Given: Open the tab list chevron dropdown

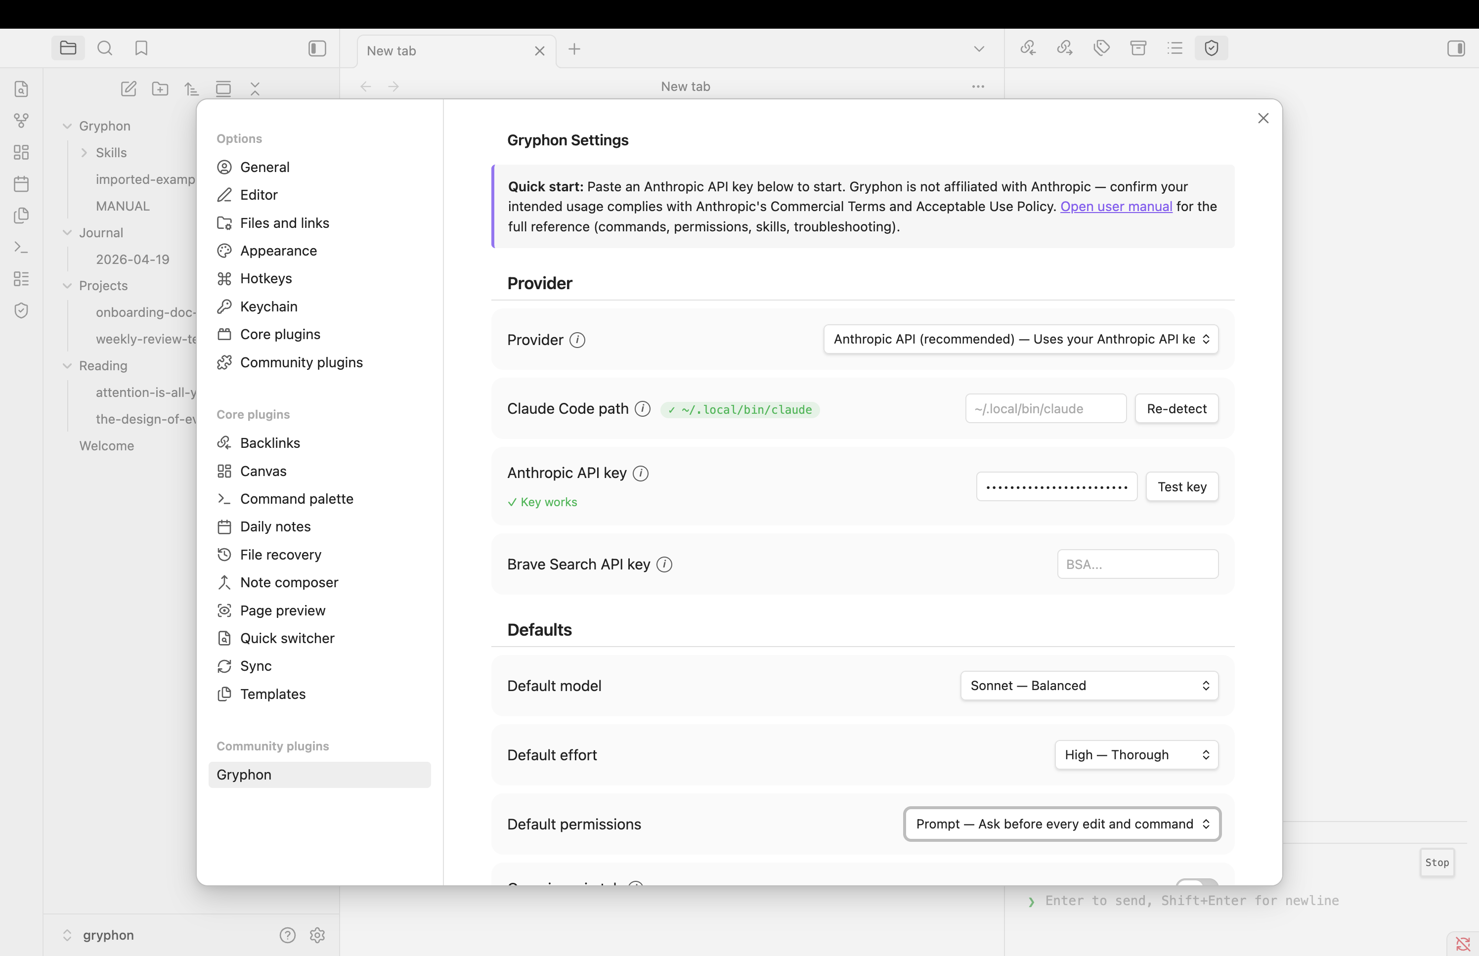Looking at the screenshot, I should pyautogui.click(x=979, y=49).
